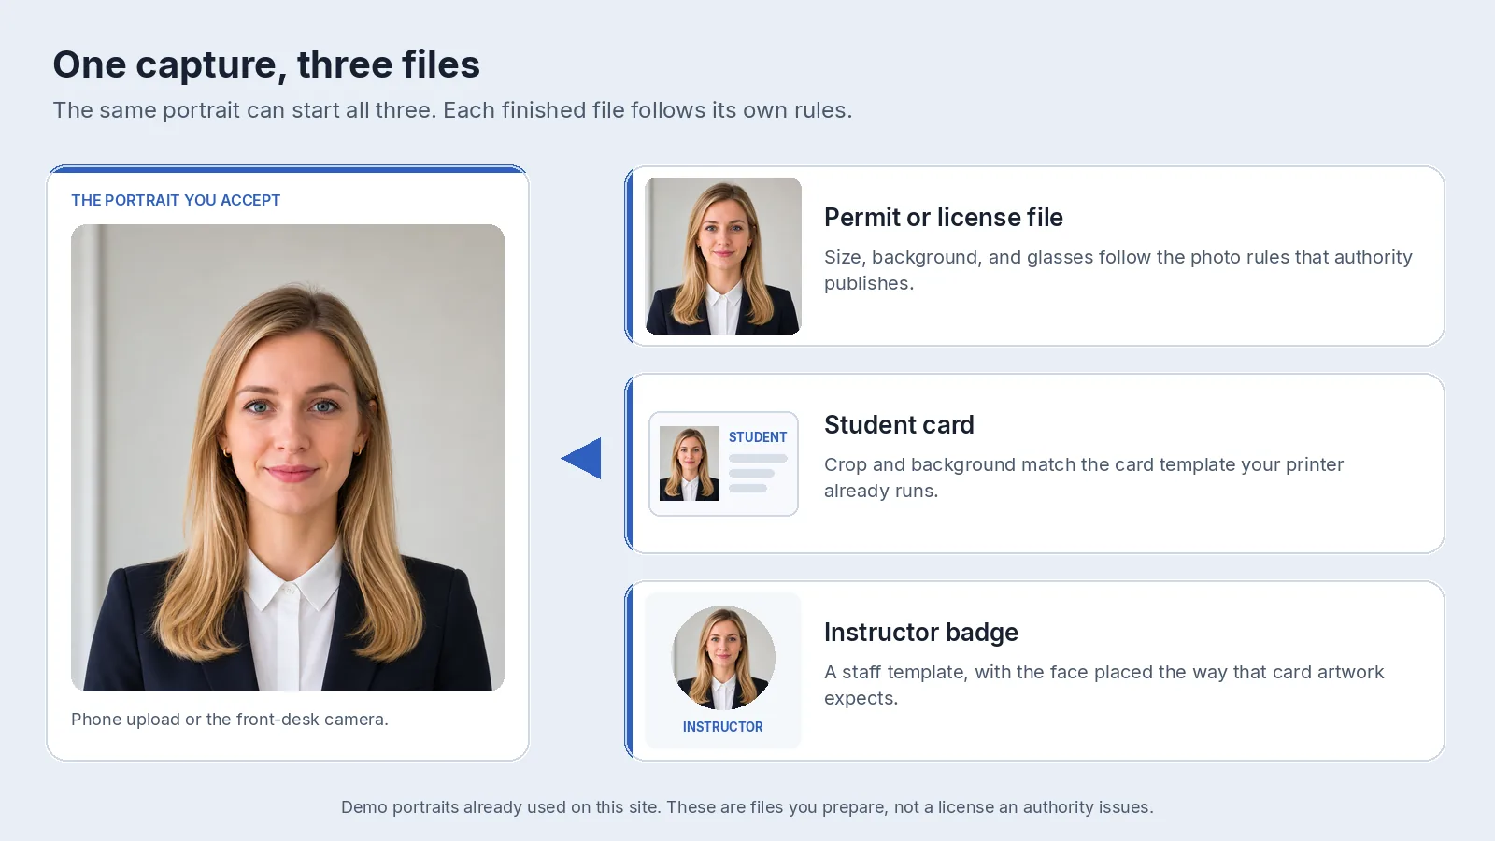Click the circular Instructor badge portrait

(x=723, y=657)
